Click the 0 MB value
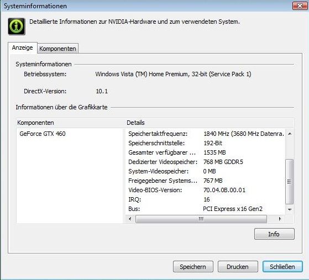 tap(210, 171)
